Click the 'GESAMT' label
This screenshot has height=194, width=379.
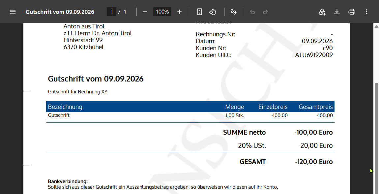point(252,162)
